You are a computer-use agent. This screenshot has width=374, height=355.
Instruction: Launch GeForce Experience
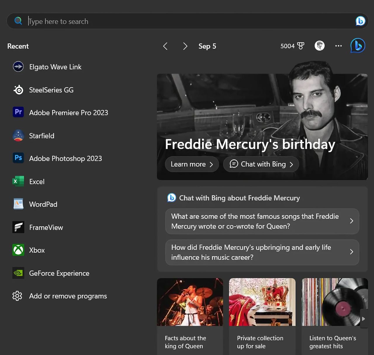(x=59, y=273)
